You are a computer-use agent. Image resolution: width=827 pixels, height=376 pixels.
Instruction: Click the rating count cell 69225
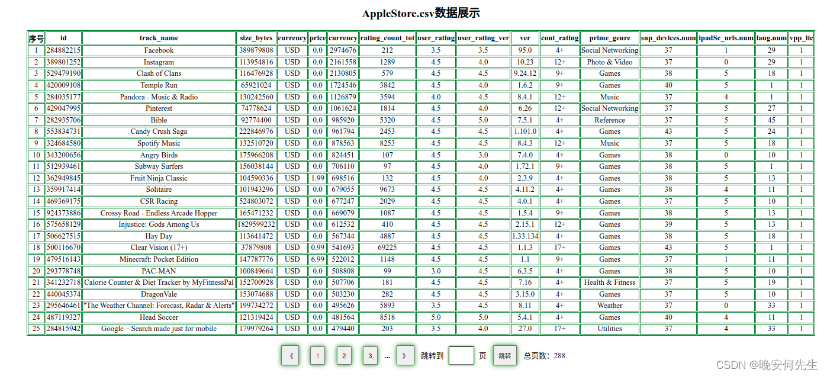387,248
